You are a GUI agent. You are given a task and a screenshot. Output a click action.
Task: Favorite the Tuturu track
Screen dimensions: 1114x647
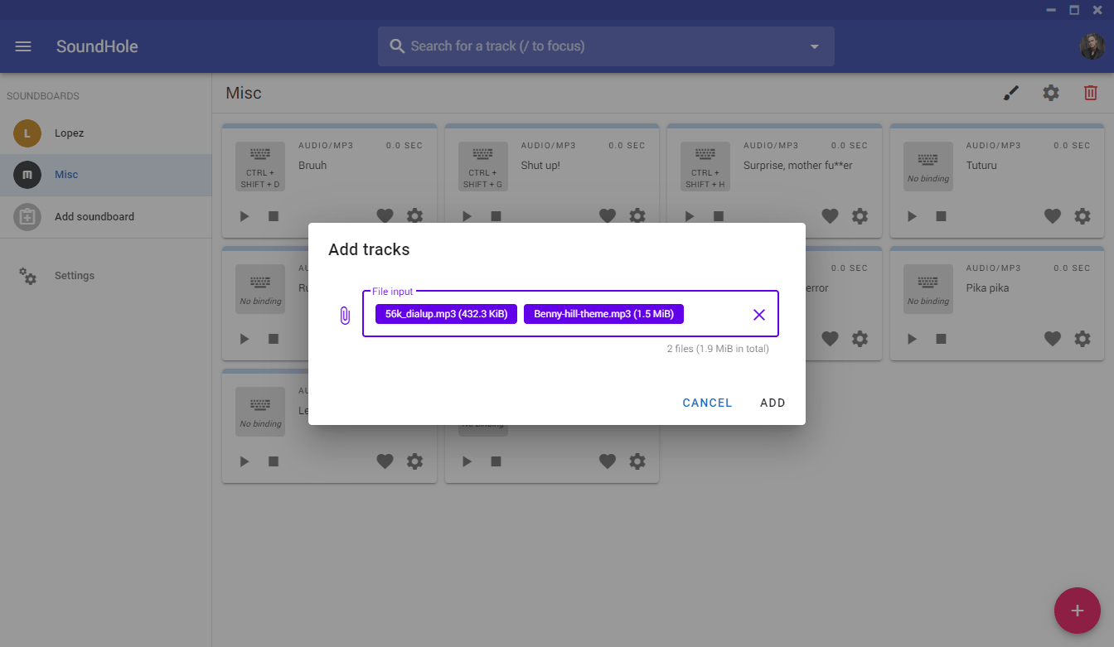[x=1052, y=216]
